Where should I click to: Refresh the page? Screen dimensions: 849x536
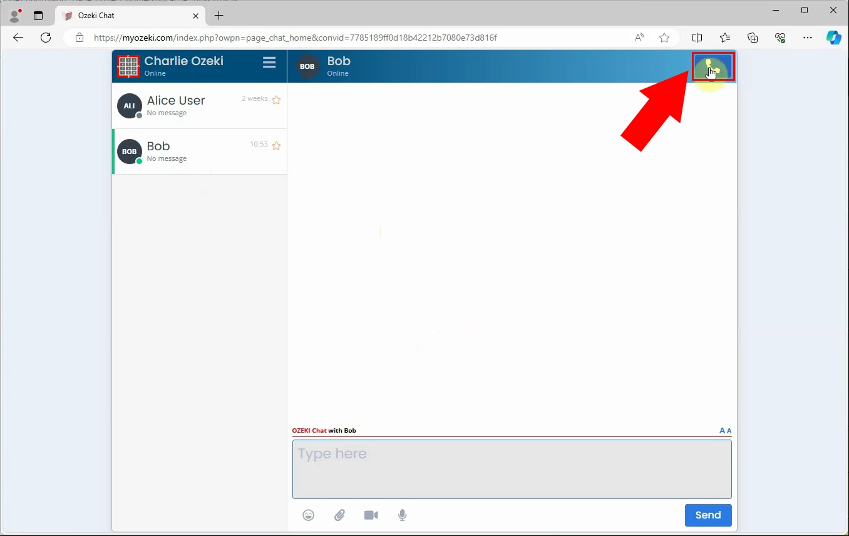pos(46,38)
